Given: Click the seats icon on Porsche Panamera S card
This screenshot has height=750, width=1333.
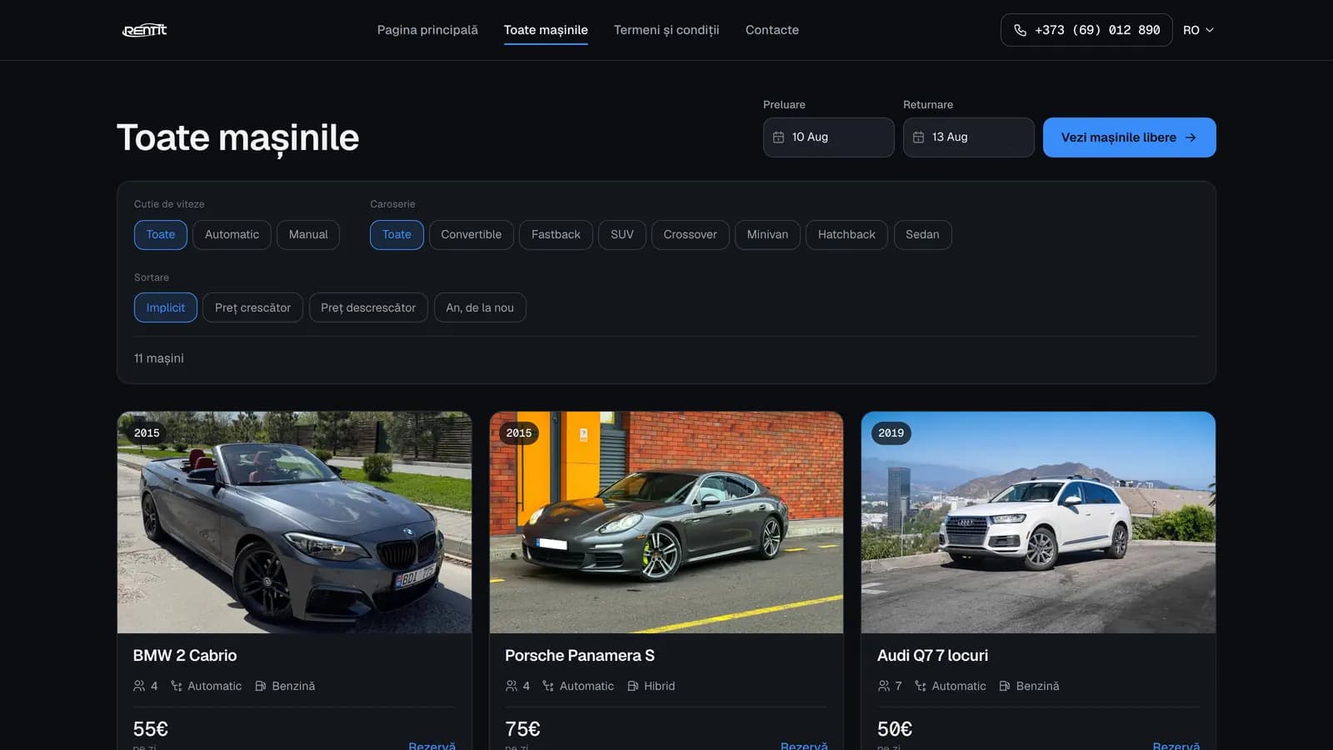Looking at the screenshot, I should point(512,686).
